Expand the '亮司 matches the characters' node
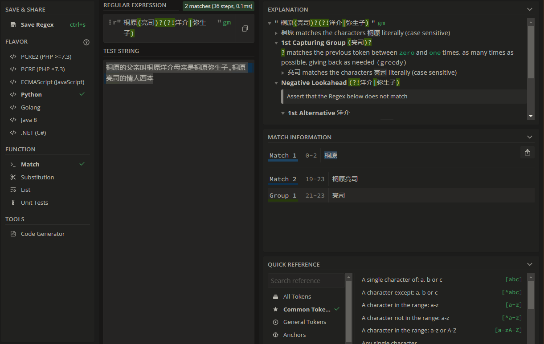The height and width of the screenshot is (344, 544). 283,73
